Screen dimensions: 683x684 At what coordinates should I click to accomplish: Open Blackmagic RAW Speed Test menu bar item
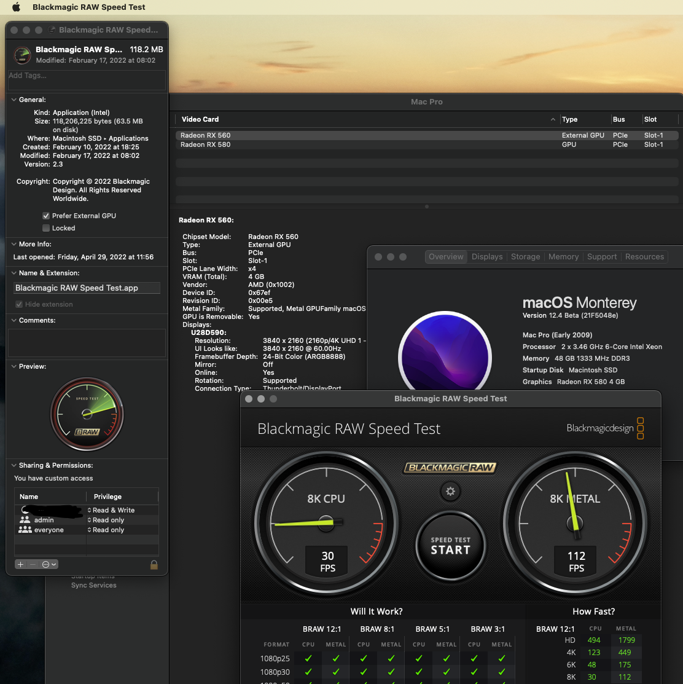89,7
